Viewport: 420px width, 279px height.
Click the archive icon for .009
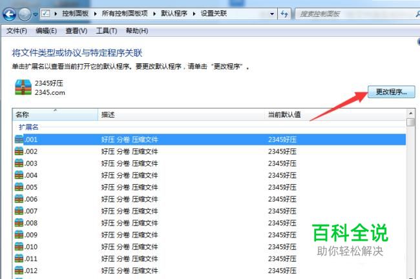pyautogui.click(x=19, y=234)
